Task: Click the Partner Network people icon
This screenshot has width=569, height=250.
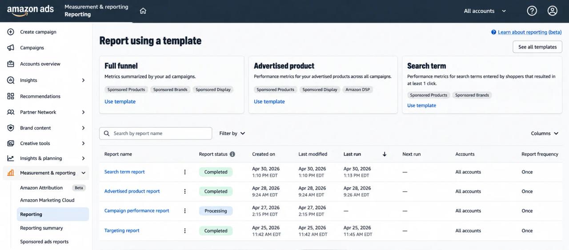Action: pyautogui.click(x=11, y=112)
